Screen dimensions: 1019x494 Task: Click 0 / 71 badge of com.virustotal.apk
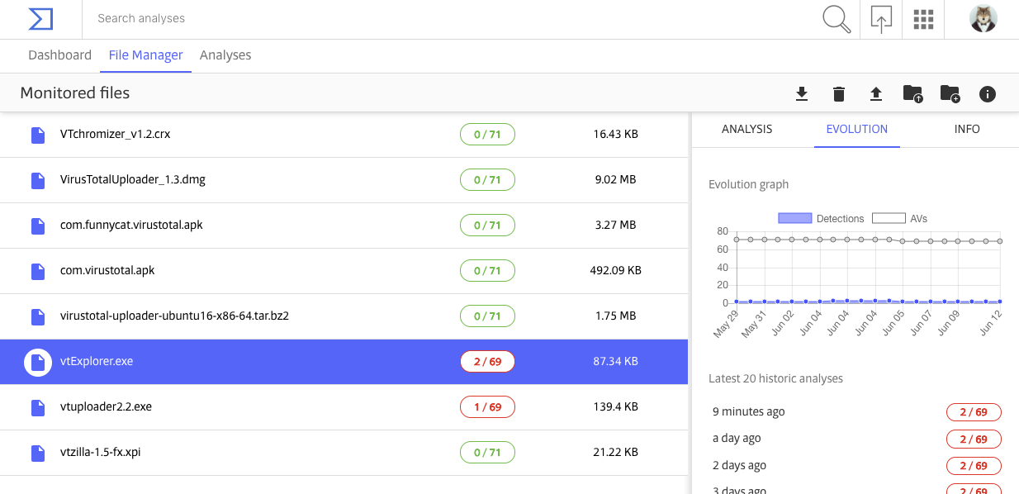pos(487,270)
